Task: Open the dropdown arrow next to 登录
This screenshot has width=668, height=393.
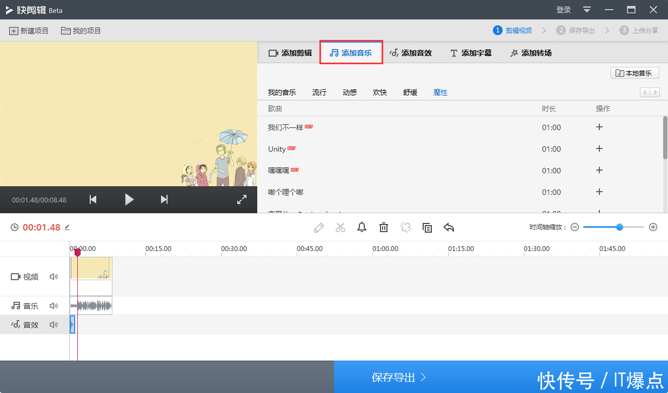Action: [x=587, y=10]
